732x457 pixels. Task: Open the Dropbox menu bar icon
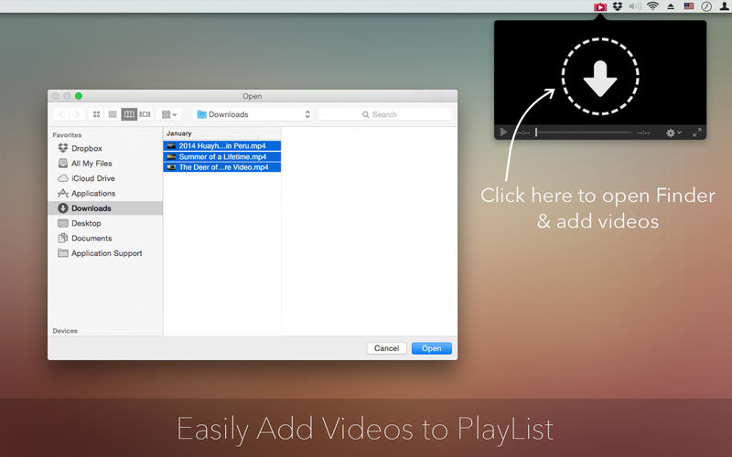618,6
